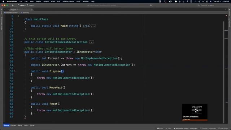Click the status bar indicator icon
Image resolution: width=231 pixels, height=130 pixels.
[151, 5]
